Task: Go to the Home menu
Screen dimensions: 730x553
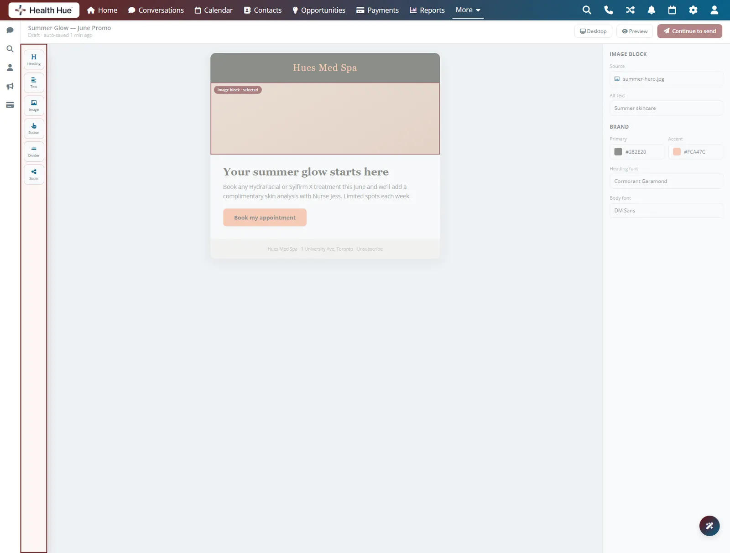Action: pyautogui.click(x=102, y=10)
